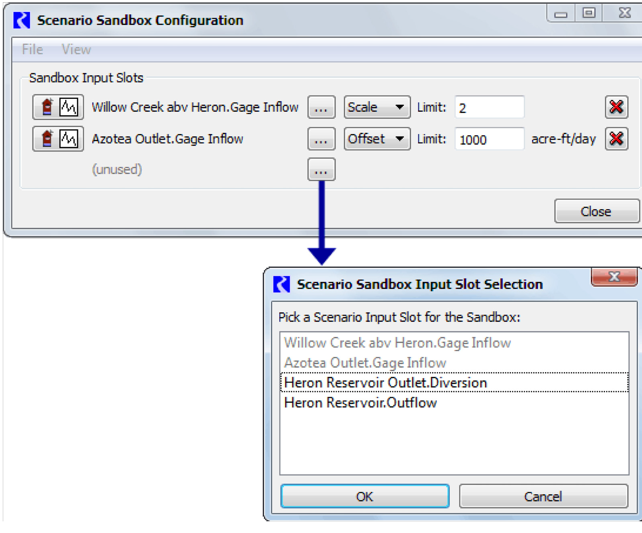This screenshot has height=533, width=642.
Task: Click the series plot icon for Willow Creek row
Action: tap(69, 107)
